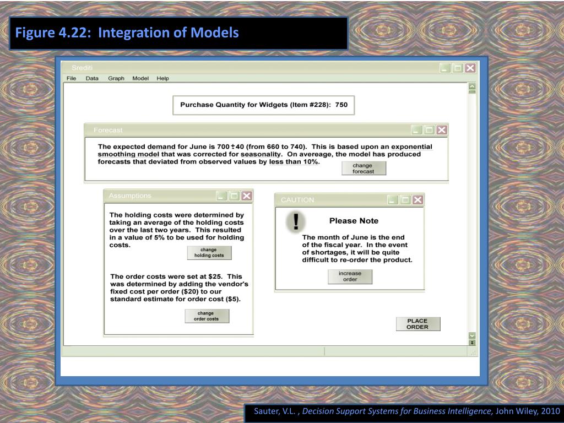Close the main Srediti window
The width and height of the screenshot is (564, 423).
[470, 68]
